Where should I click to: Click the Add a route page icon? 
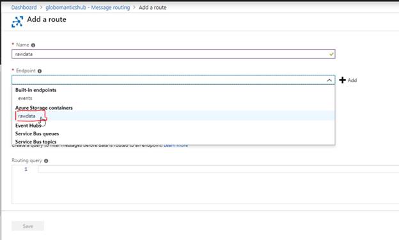[17, 22]
